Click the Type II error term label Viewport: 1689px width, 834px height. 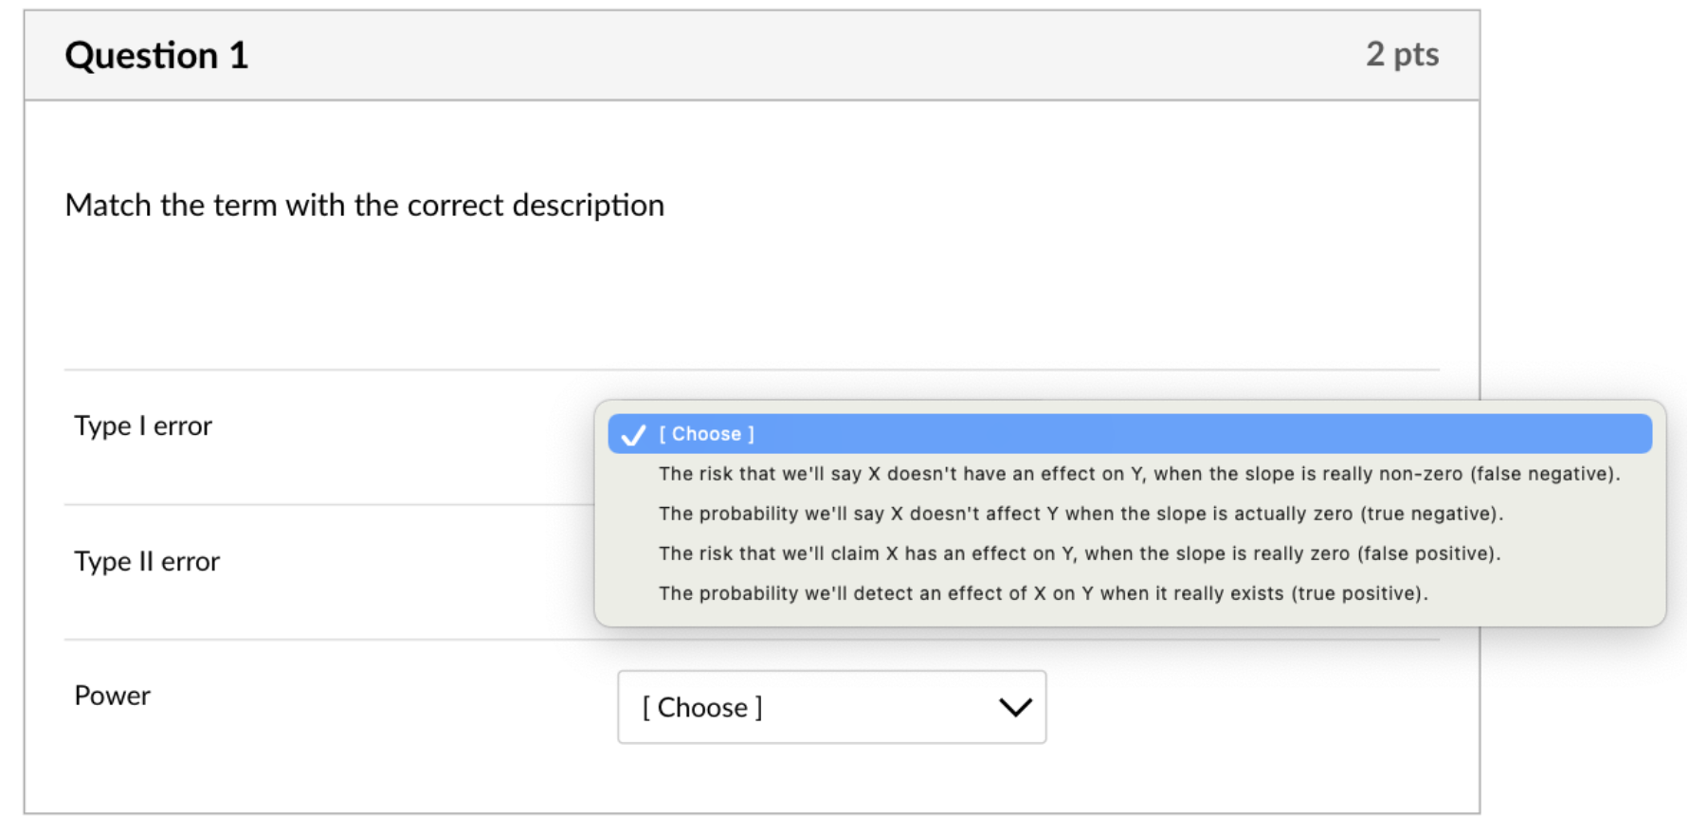pos(147,562)
